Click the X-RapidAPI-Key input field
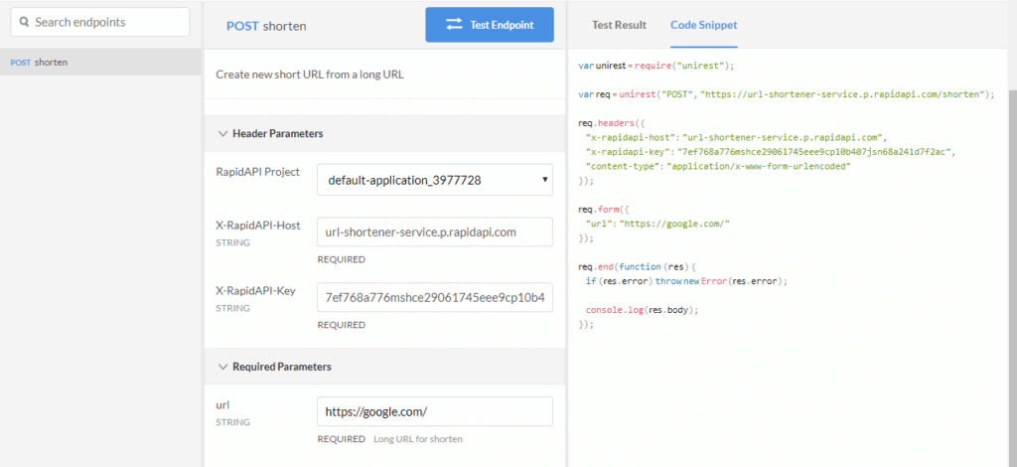 tap(434, 298)
